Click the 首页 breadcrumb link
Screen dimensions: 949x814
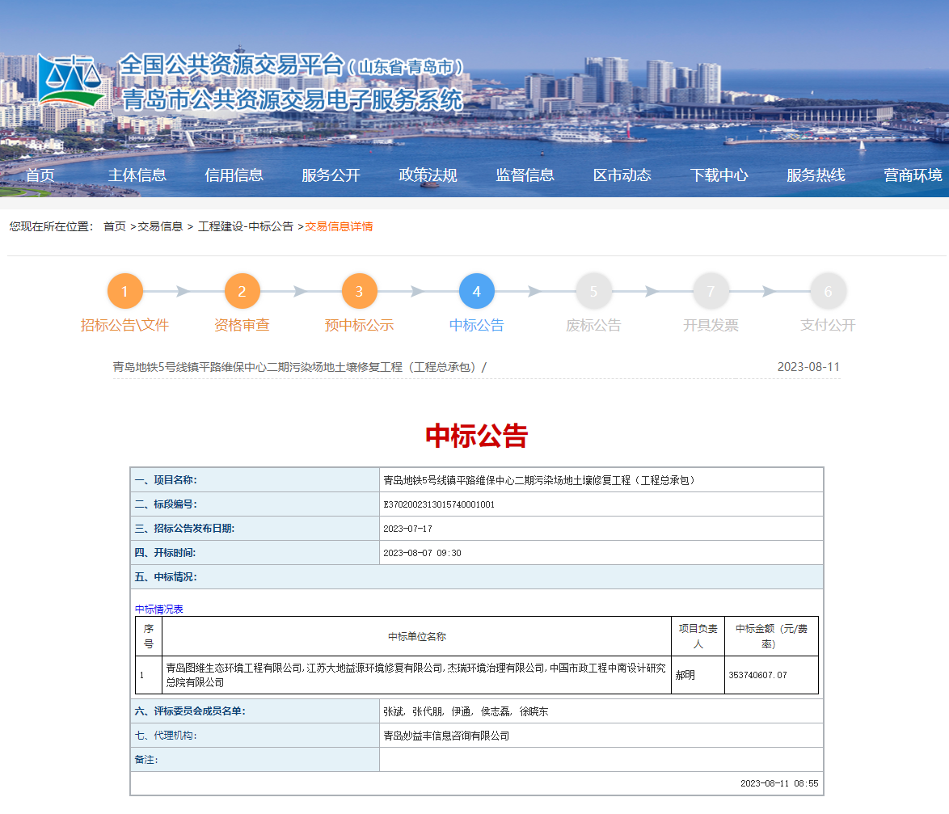pyautogui.click(x=114, y=227)
